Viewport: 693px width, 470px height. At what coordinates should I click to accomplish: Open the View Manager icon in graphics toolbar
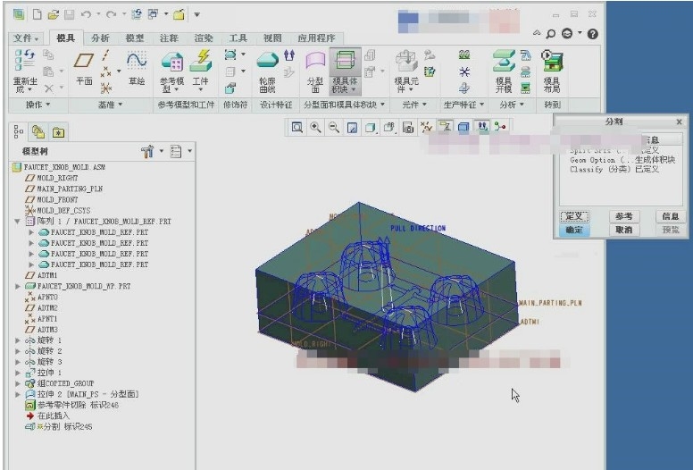click(x=408, y=128)
